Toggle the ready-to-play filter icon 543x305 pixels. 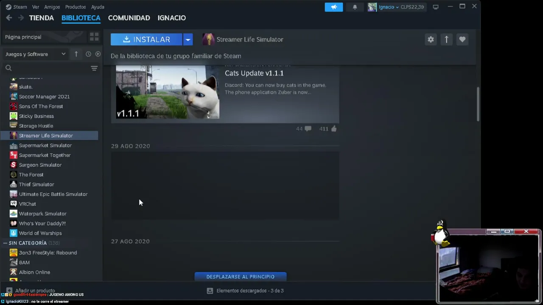98,54
